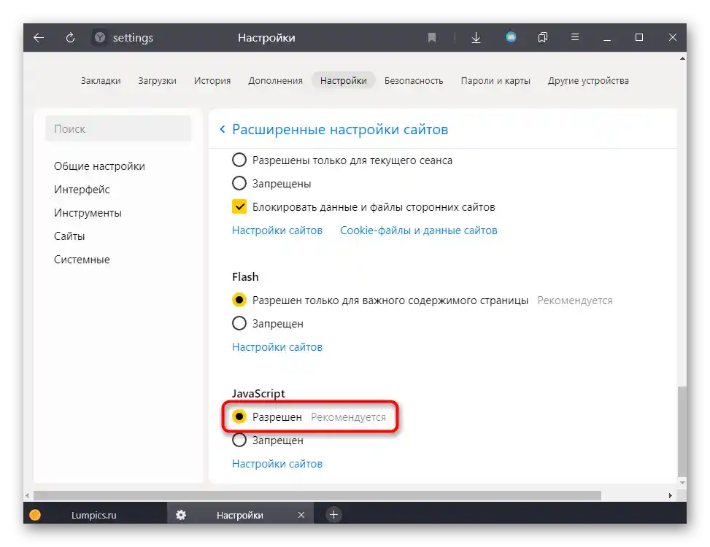This screenshot has width=710, height=547.
Task: Open 'Настройки сайтов' link under JavaScript
Action: pyautogui.click(x=277, y=464)
